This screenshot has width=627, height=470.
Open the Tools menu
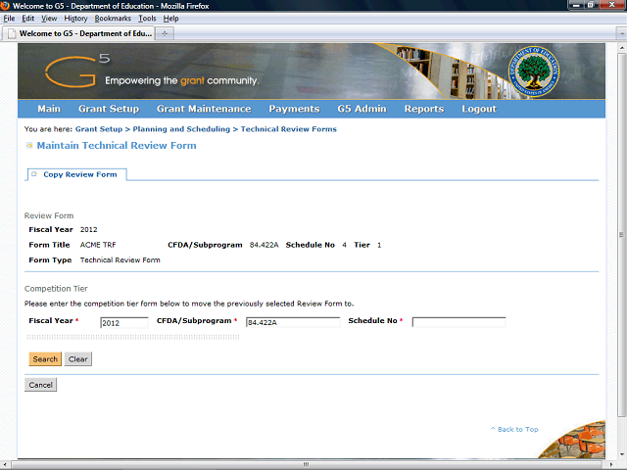pos(147,19)
